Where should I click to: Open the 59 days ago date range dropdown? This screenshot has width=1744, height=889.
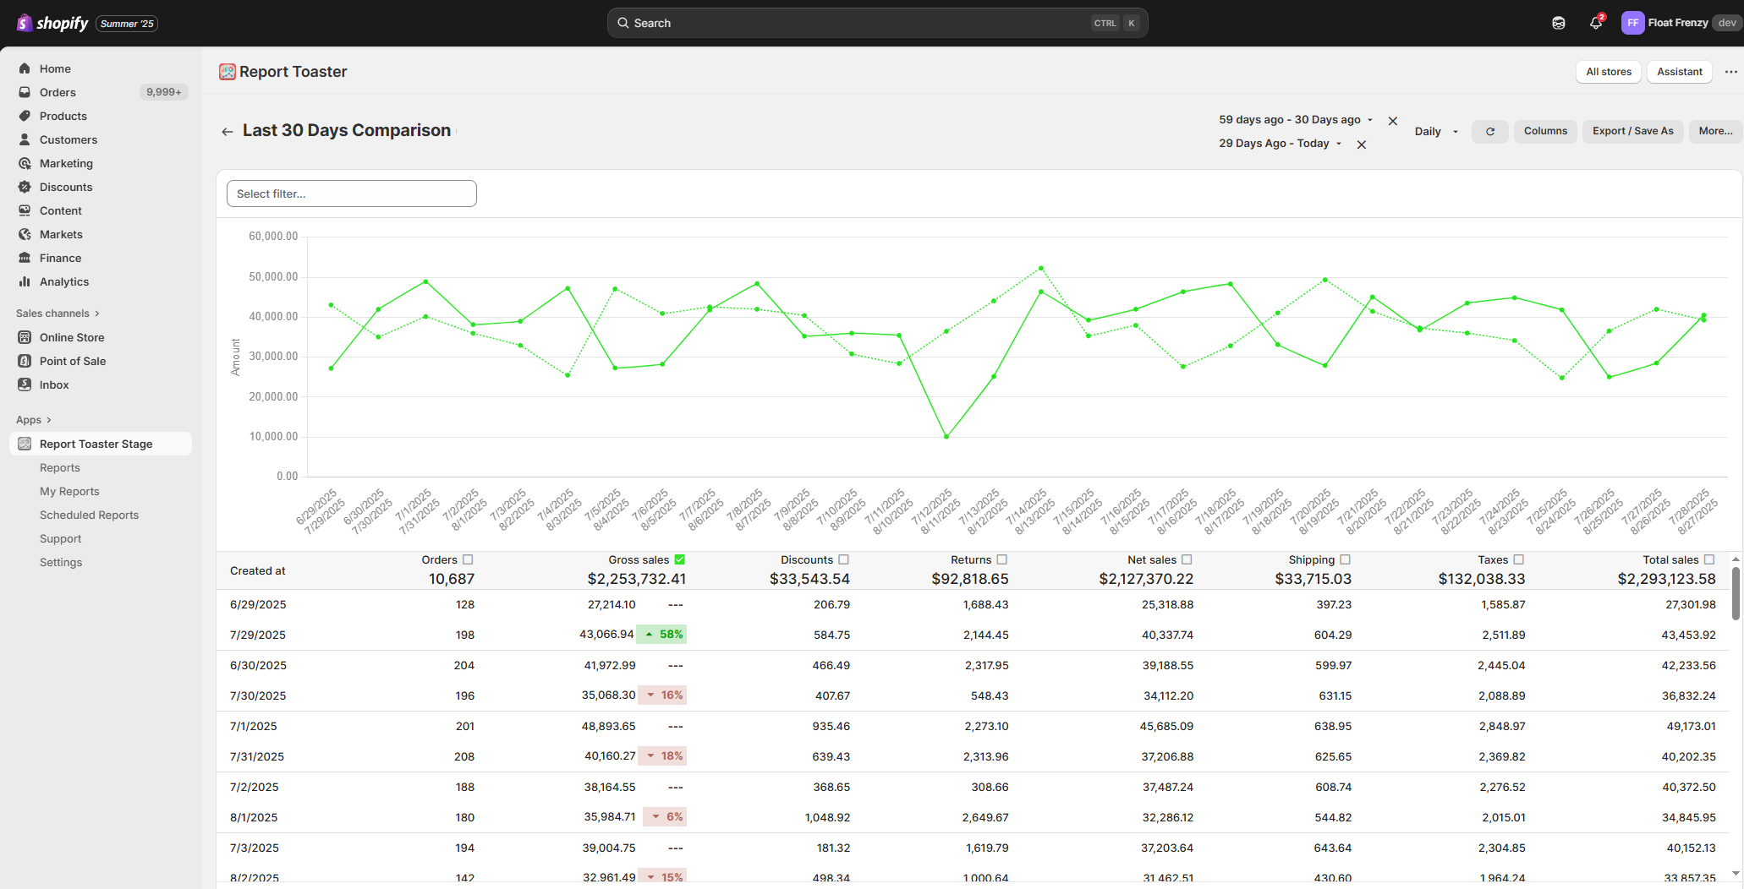pyautogui.click(x=1295, y=120)
